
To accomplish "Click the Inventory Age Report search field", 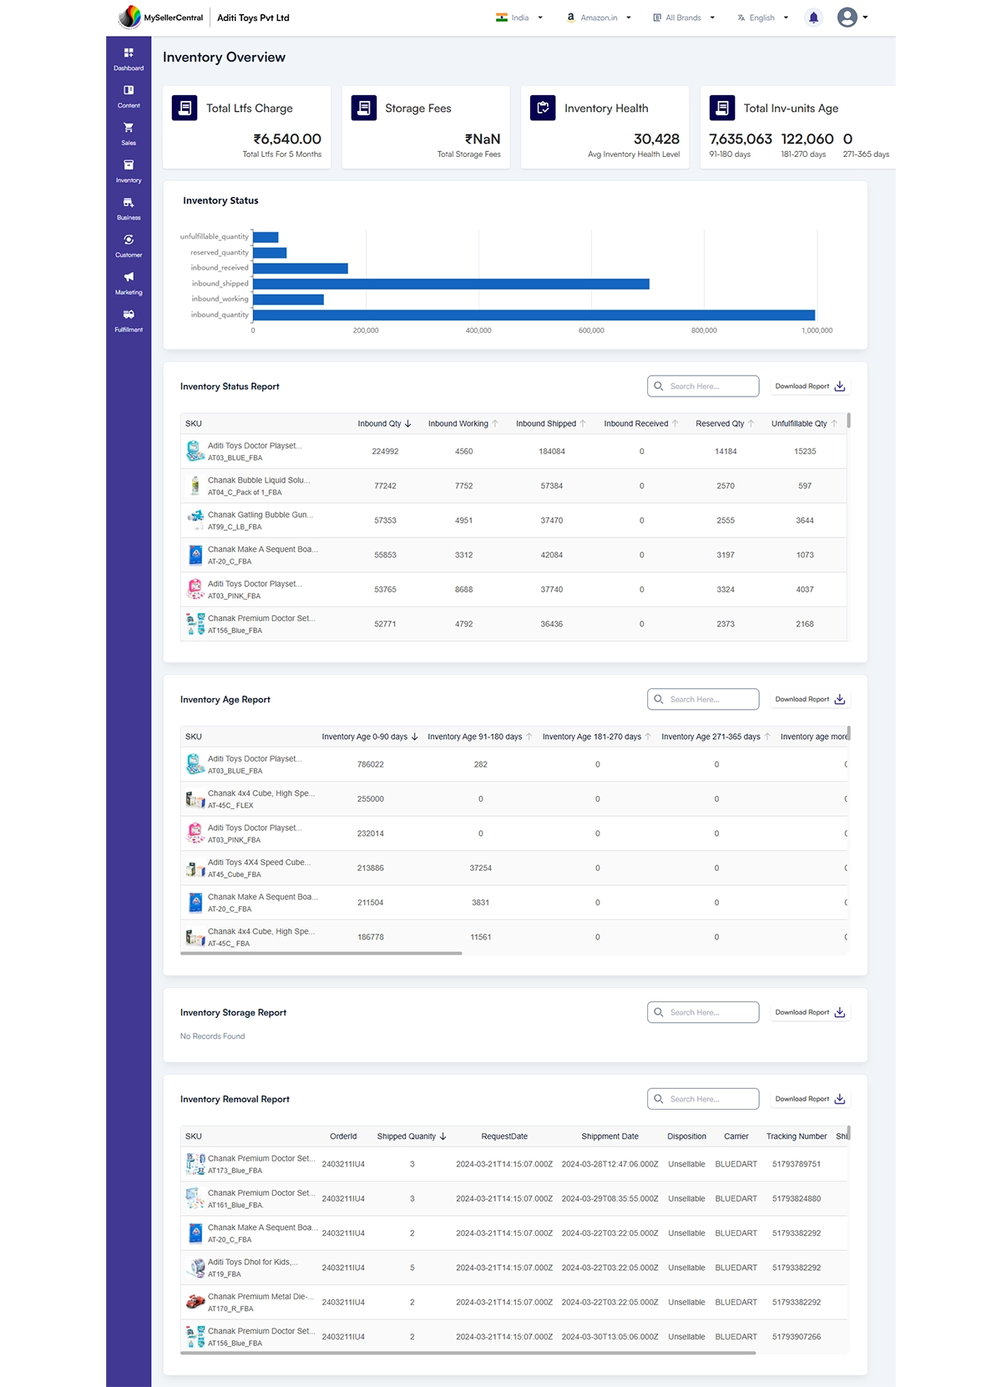I will pos(703,700).
